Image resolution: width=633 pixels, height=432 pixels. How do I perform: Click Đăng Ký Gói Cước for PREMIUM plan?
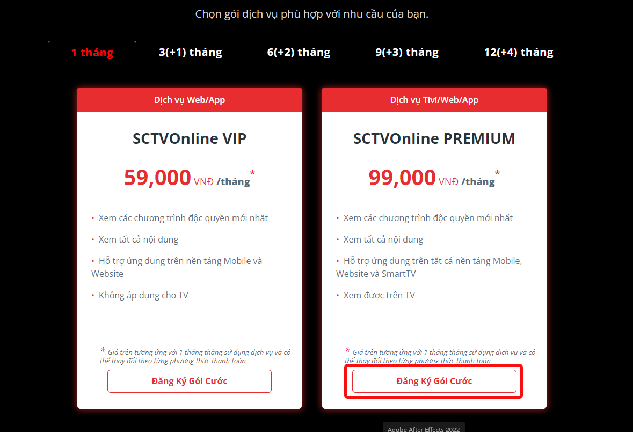(x=434, y=381)
